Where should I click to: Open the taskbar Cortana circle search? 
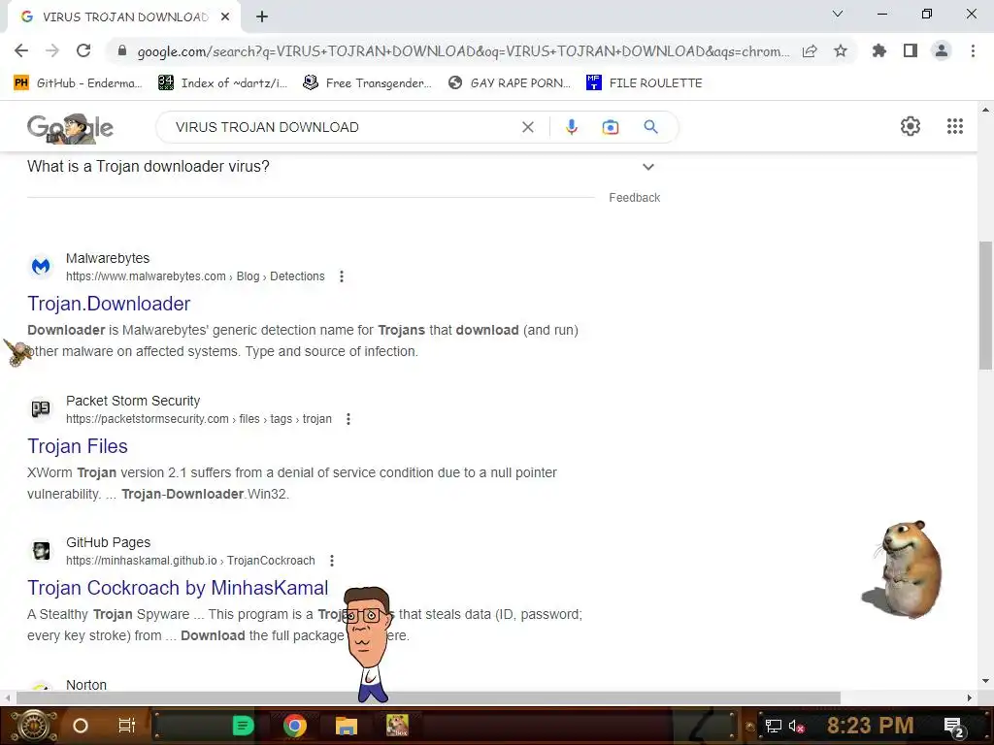[81, 726]
